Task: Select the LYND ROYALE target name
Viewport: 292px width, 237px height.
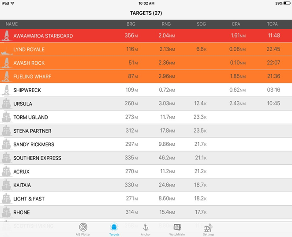Action: point(29,49)
